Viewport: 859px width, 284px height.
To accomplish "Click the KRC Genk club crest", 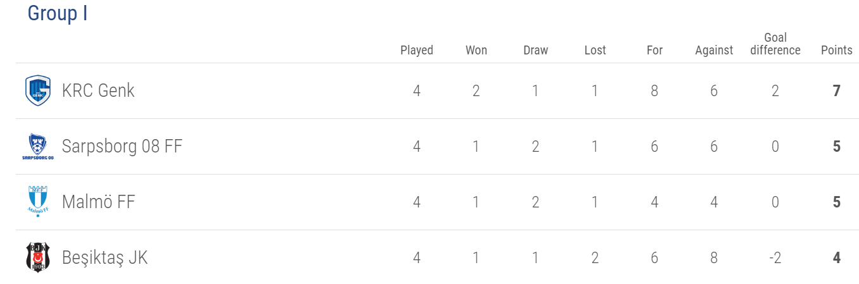I will point(37,90).
